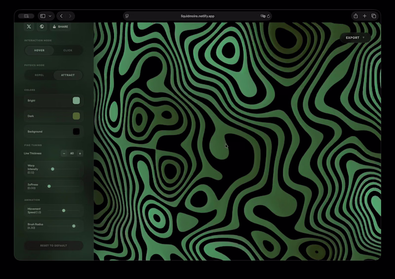The image size is (395, 279).
Task: Select HOVER interaction mode
Action: tap(39, 50)
